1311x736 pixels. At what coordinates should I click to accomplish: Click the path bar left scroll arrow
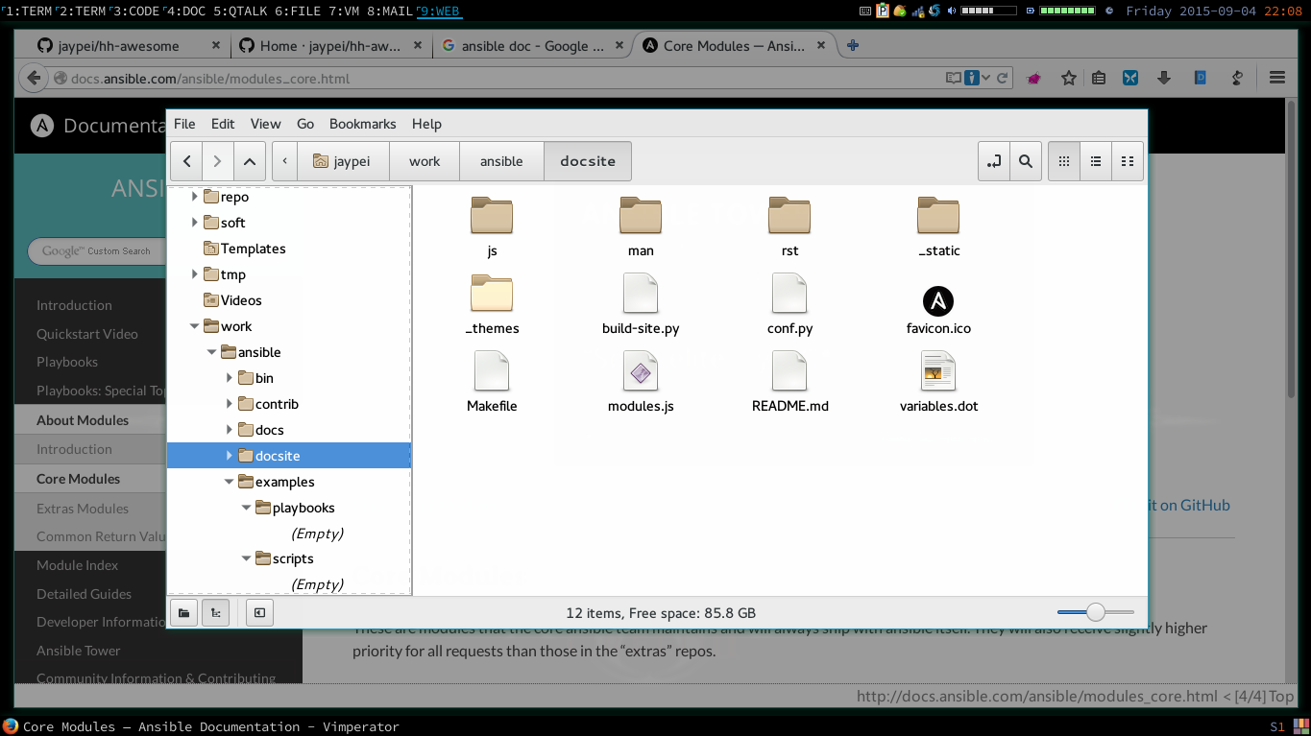[285, 161]
